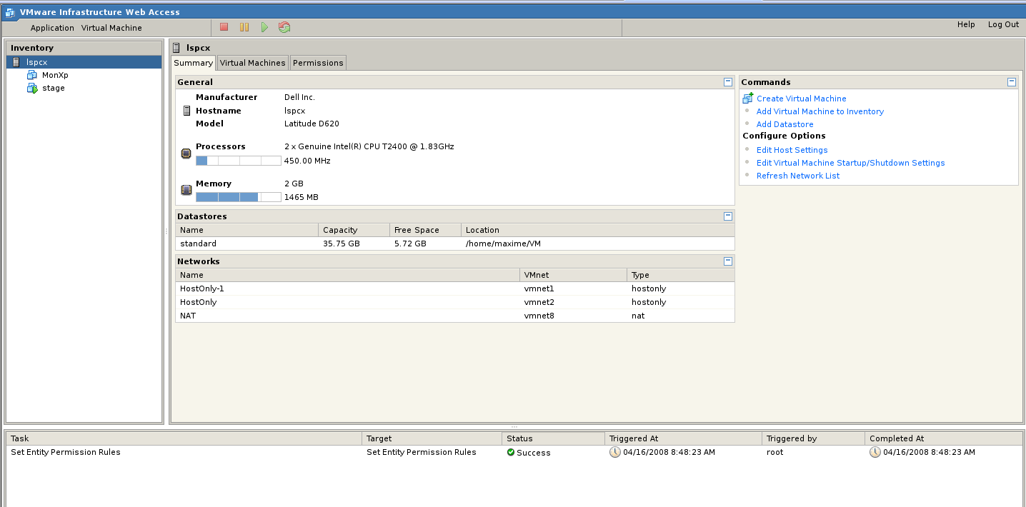Click the Task column header
The image size is (1026, 507).
click(x=184, y=438)
